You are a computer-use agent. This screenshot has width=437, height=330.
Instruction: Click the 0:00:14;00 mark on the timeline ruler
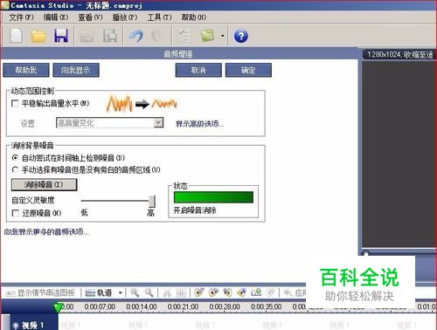[x=142, y=306]
